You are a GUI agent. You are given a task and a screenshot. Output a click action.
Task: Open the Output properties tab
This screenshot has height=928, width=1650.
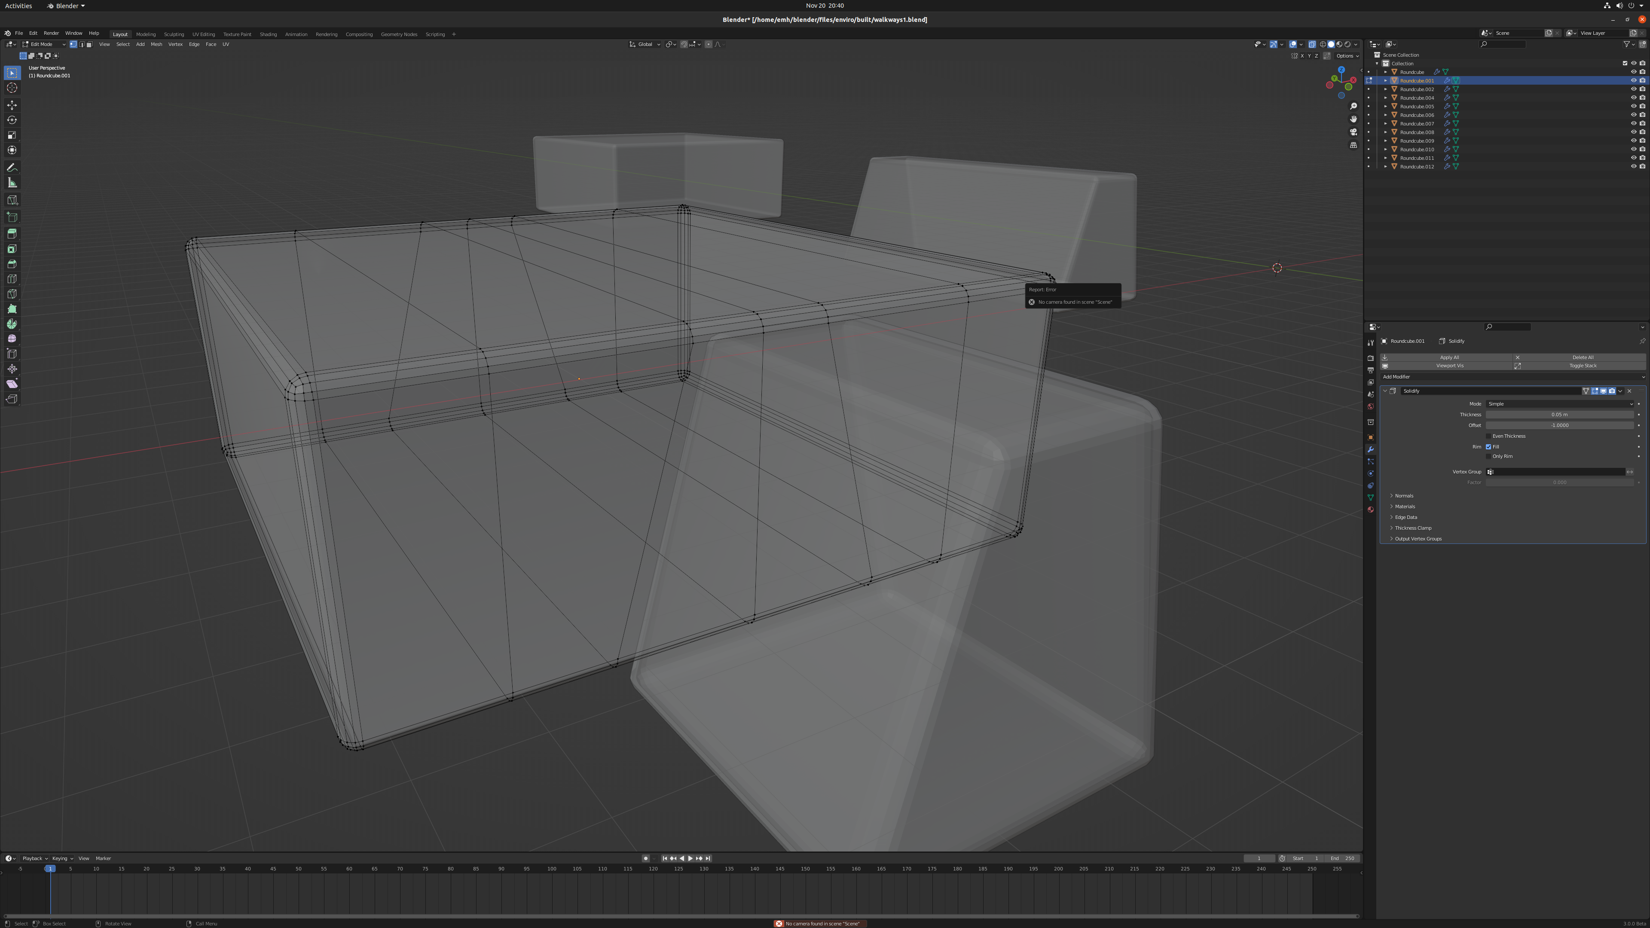(x=1371, y=370)
